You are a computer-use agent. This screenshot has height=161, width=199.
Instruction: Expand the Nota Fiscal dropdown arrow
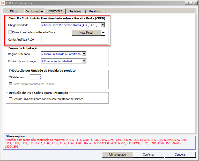103,33
